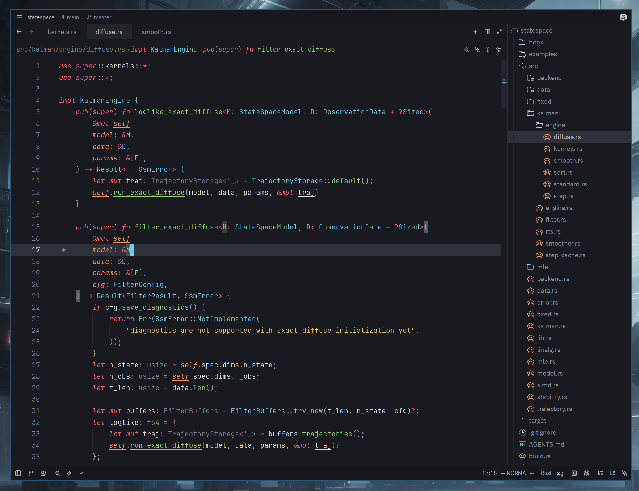Screen dimensions: 639x491
Task: Open buffer search magnifier in breadcrumb bar
Action: [467, 50]
